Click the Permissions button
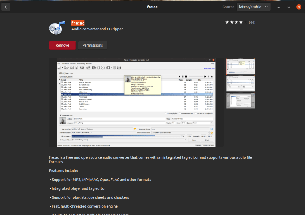305x215 pixels. 92,45
